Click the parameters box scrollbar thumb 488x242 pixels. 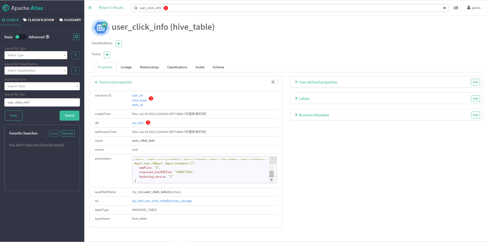(x=271, y=174)
